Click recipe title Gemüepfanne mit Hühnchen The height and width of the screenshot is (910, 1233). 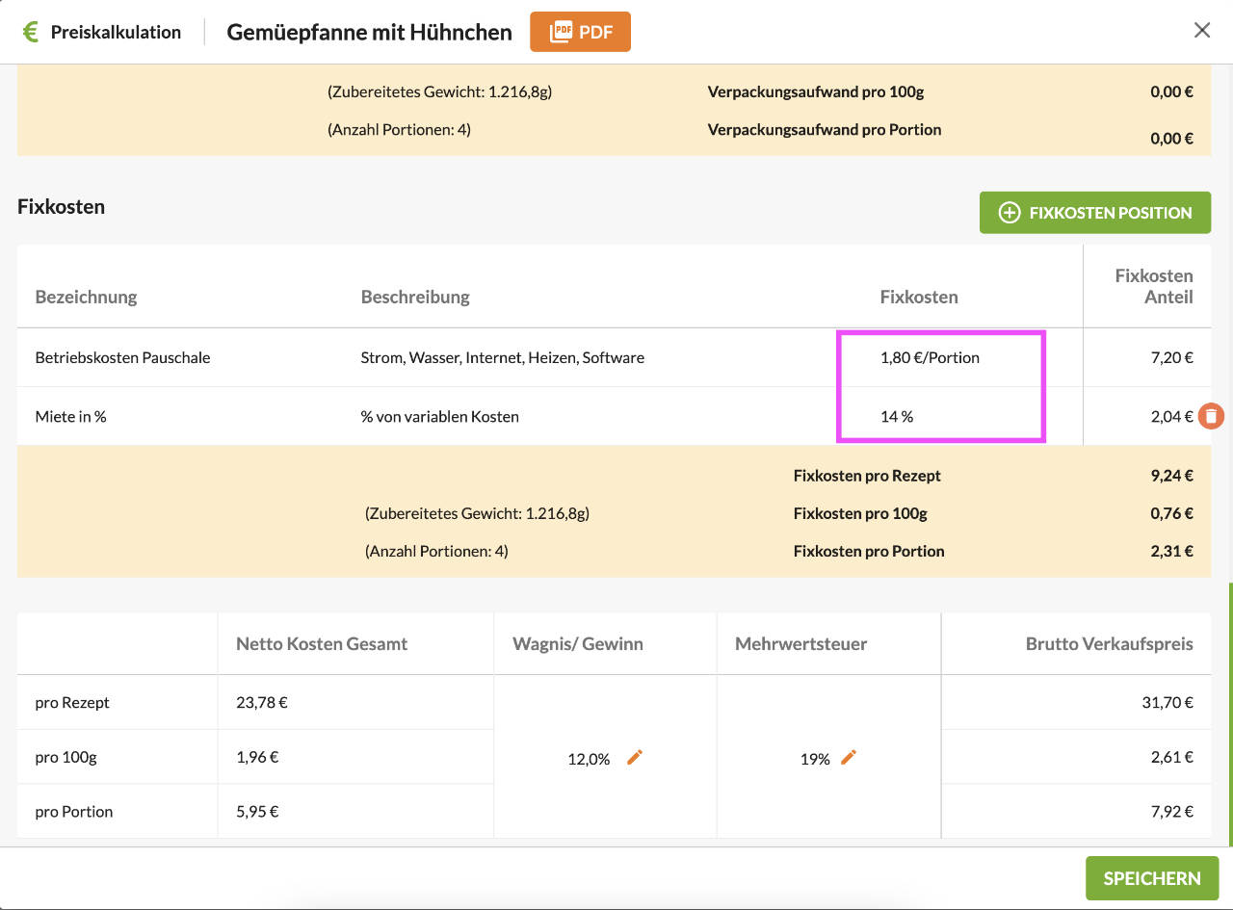click(x=369, y=32)
